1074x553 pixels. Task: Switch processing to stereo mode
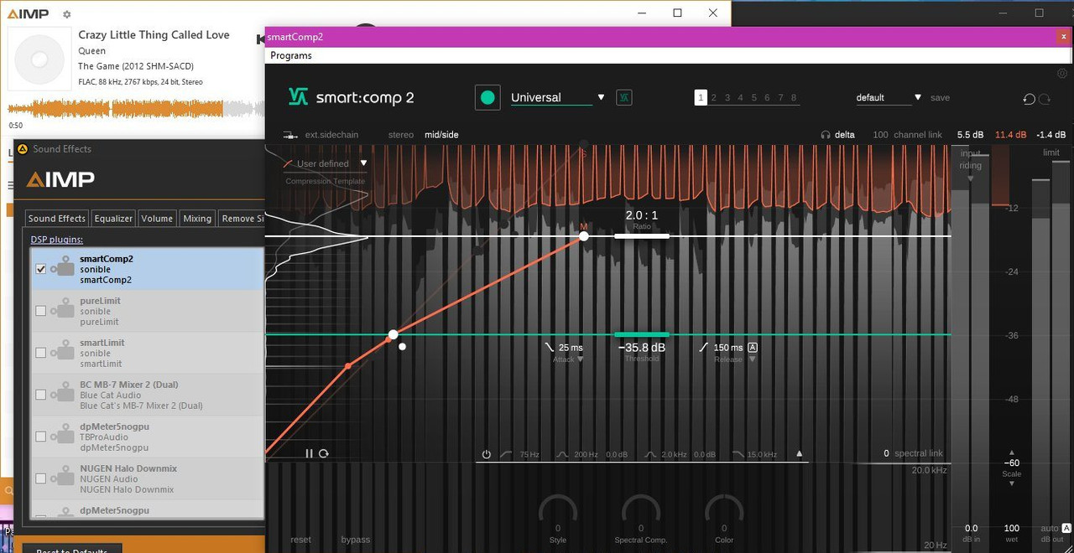400,135
